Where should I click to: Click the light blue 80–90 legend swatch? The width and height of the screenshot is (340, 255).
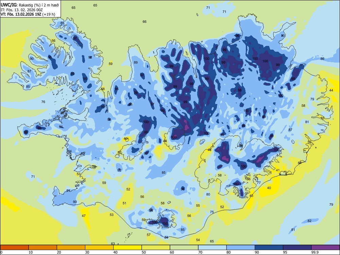point(241,248)
